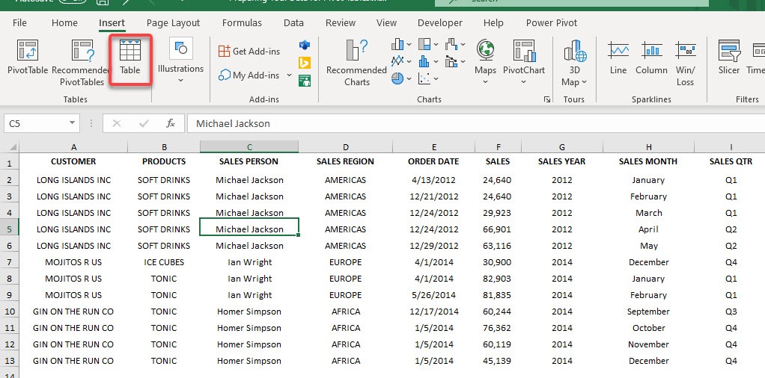Screen dimensions: 765x378
Task: Select column A header
Action: [73, 147]
